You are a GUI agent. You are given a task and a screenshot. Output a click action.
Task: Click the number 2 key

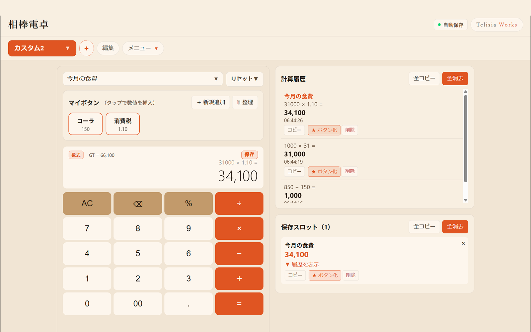point(138,279)
